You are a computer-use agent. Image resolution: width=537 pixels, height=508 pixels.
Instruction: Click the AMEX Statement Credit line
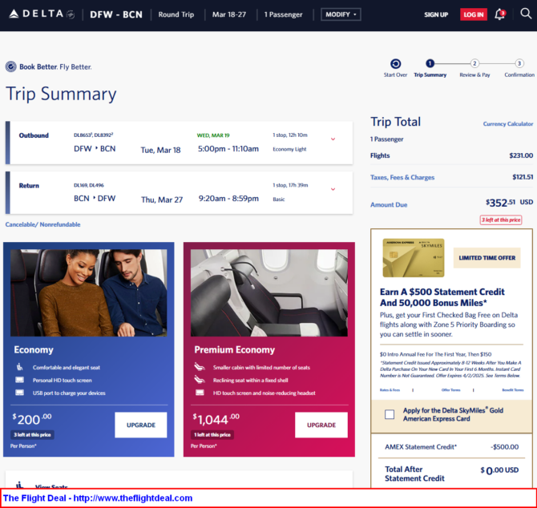[x=451, y=447]
